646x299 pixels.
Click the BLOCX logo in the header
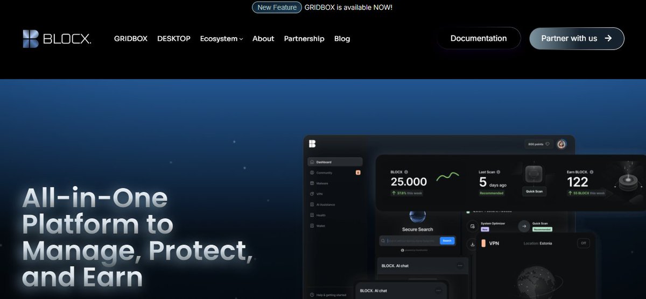pos(57,39)
